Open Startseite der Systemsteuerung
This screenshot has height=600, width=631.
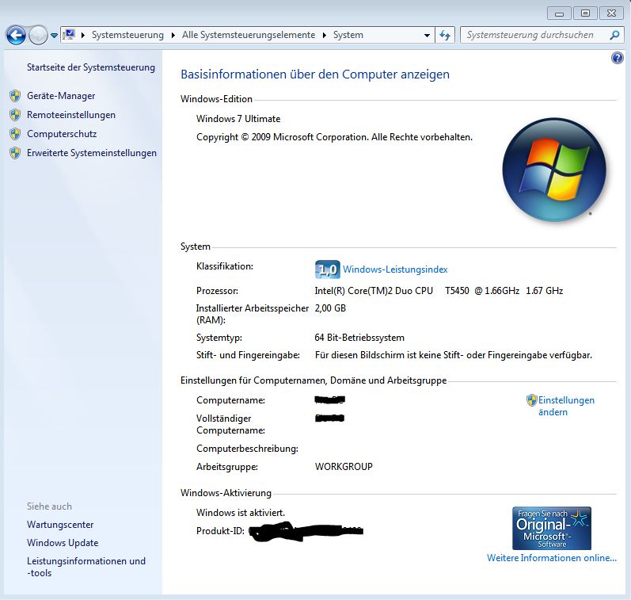(x=91, y=67)
